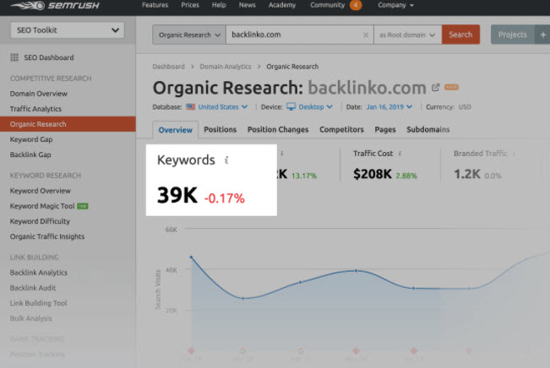
Task: Click the Community notification badge
Action: [356, 5]
